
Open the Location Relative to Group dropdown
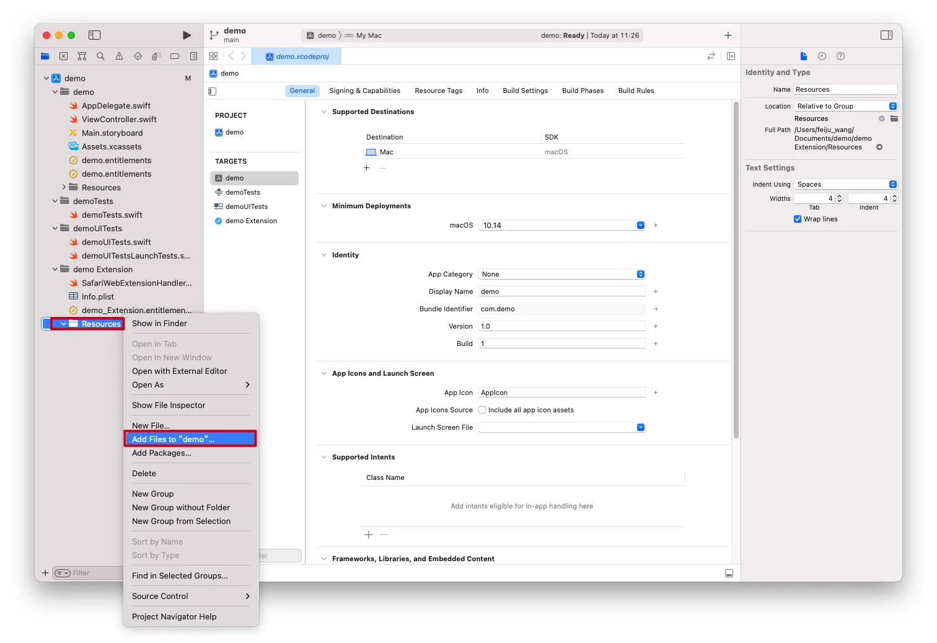coord(846,106)
